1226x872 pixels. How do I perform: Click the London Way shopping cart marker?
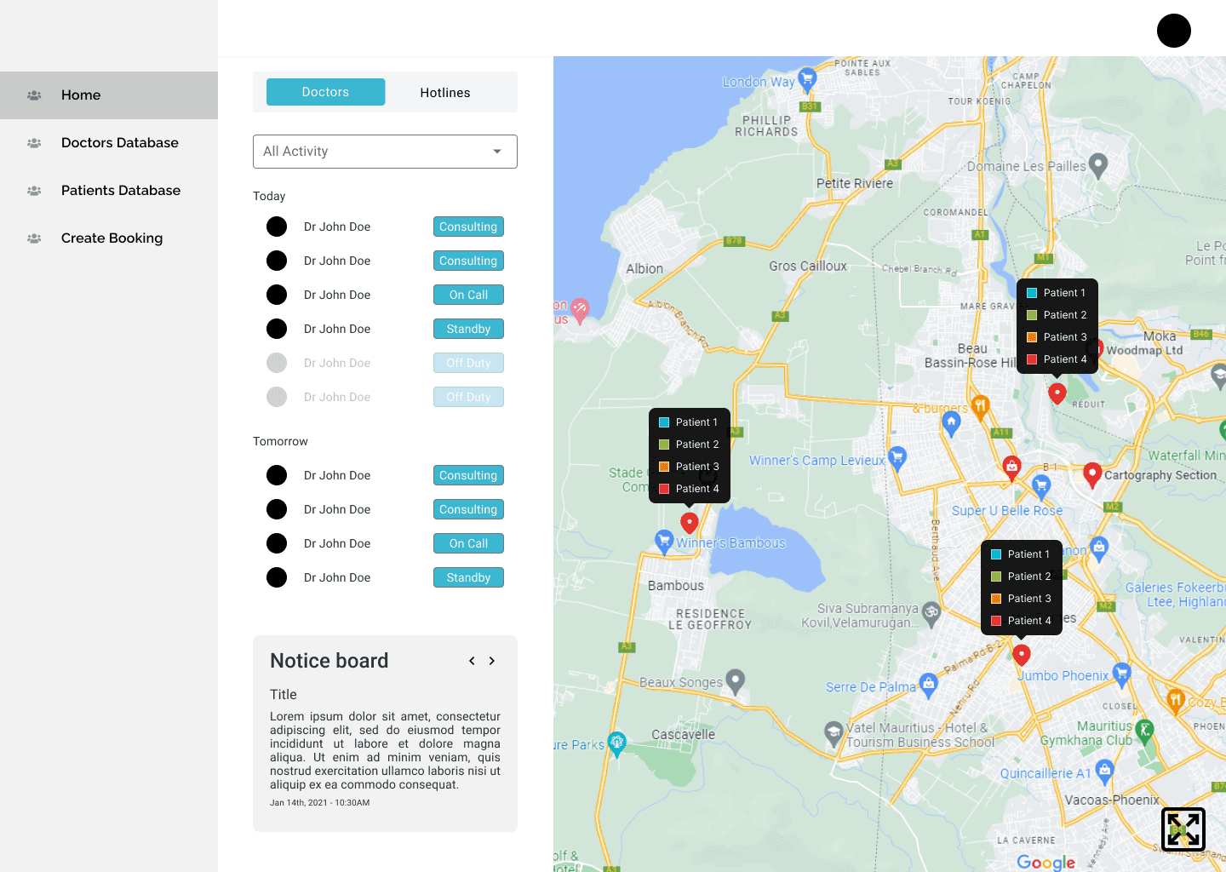807,78
